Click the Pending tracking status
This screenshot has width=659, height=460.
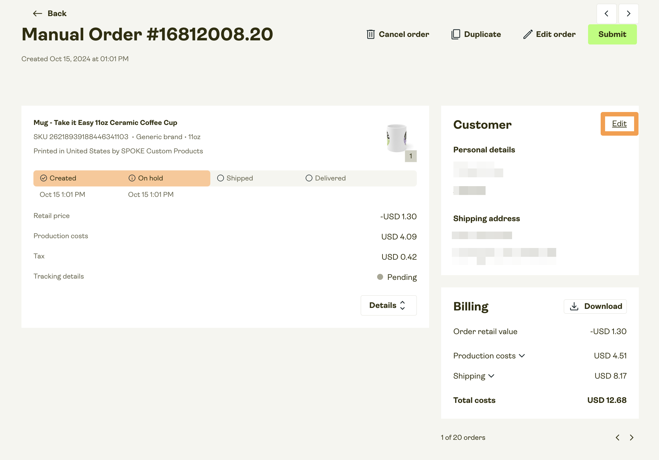point(397,277)
